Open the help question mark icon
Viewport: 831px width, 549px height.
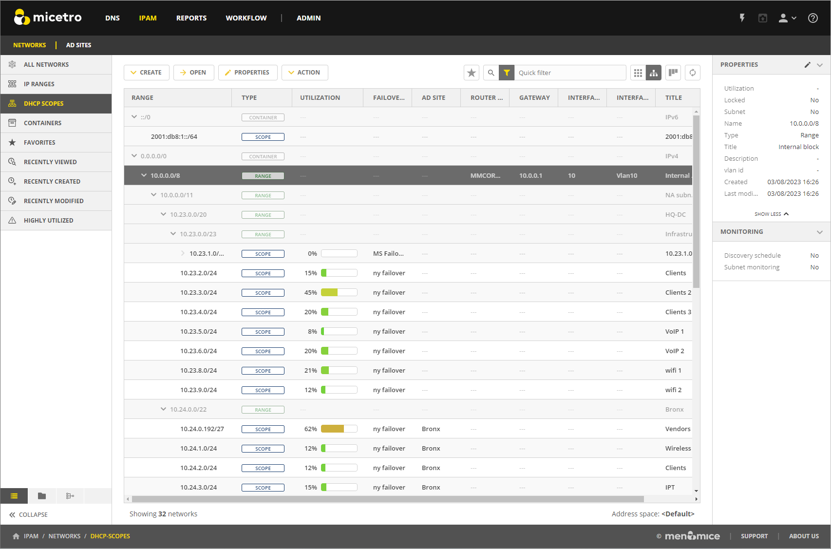pyautogui.click(x=813, y=18)
